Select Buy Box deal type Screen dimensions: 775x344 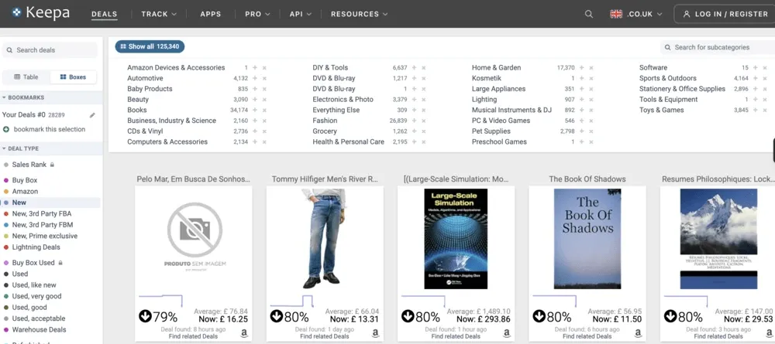point(25,180)
